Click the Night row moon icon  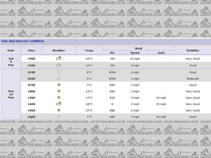tap(59, 117)
